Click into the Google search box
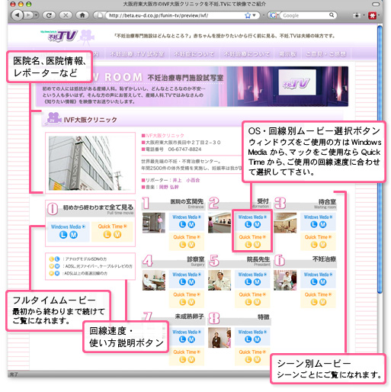This screenshot has width=391, height=392. (x=305, y=15)
